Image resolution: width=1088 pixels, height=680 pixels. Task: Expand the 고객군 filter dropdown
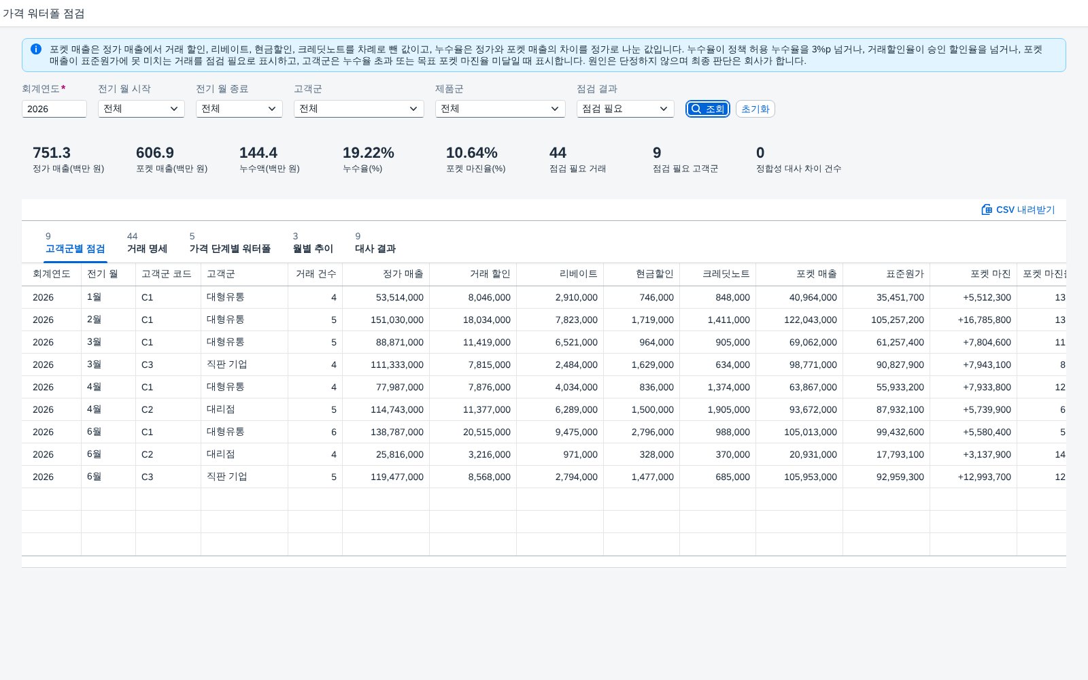(x=359, y=109)
